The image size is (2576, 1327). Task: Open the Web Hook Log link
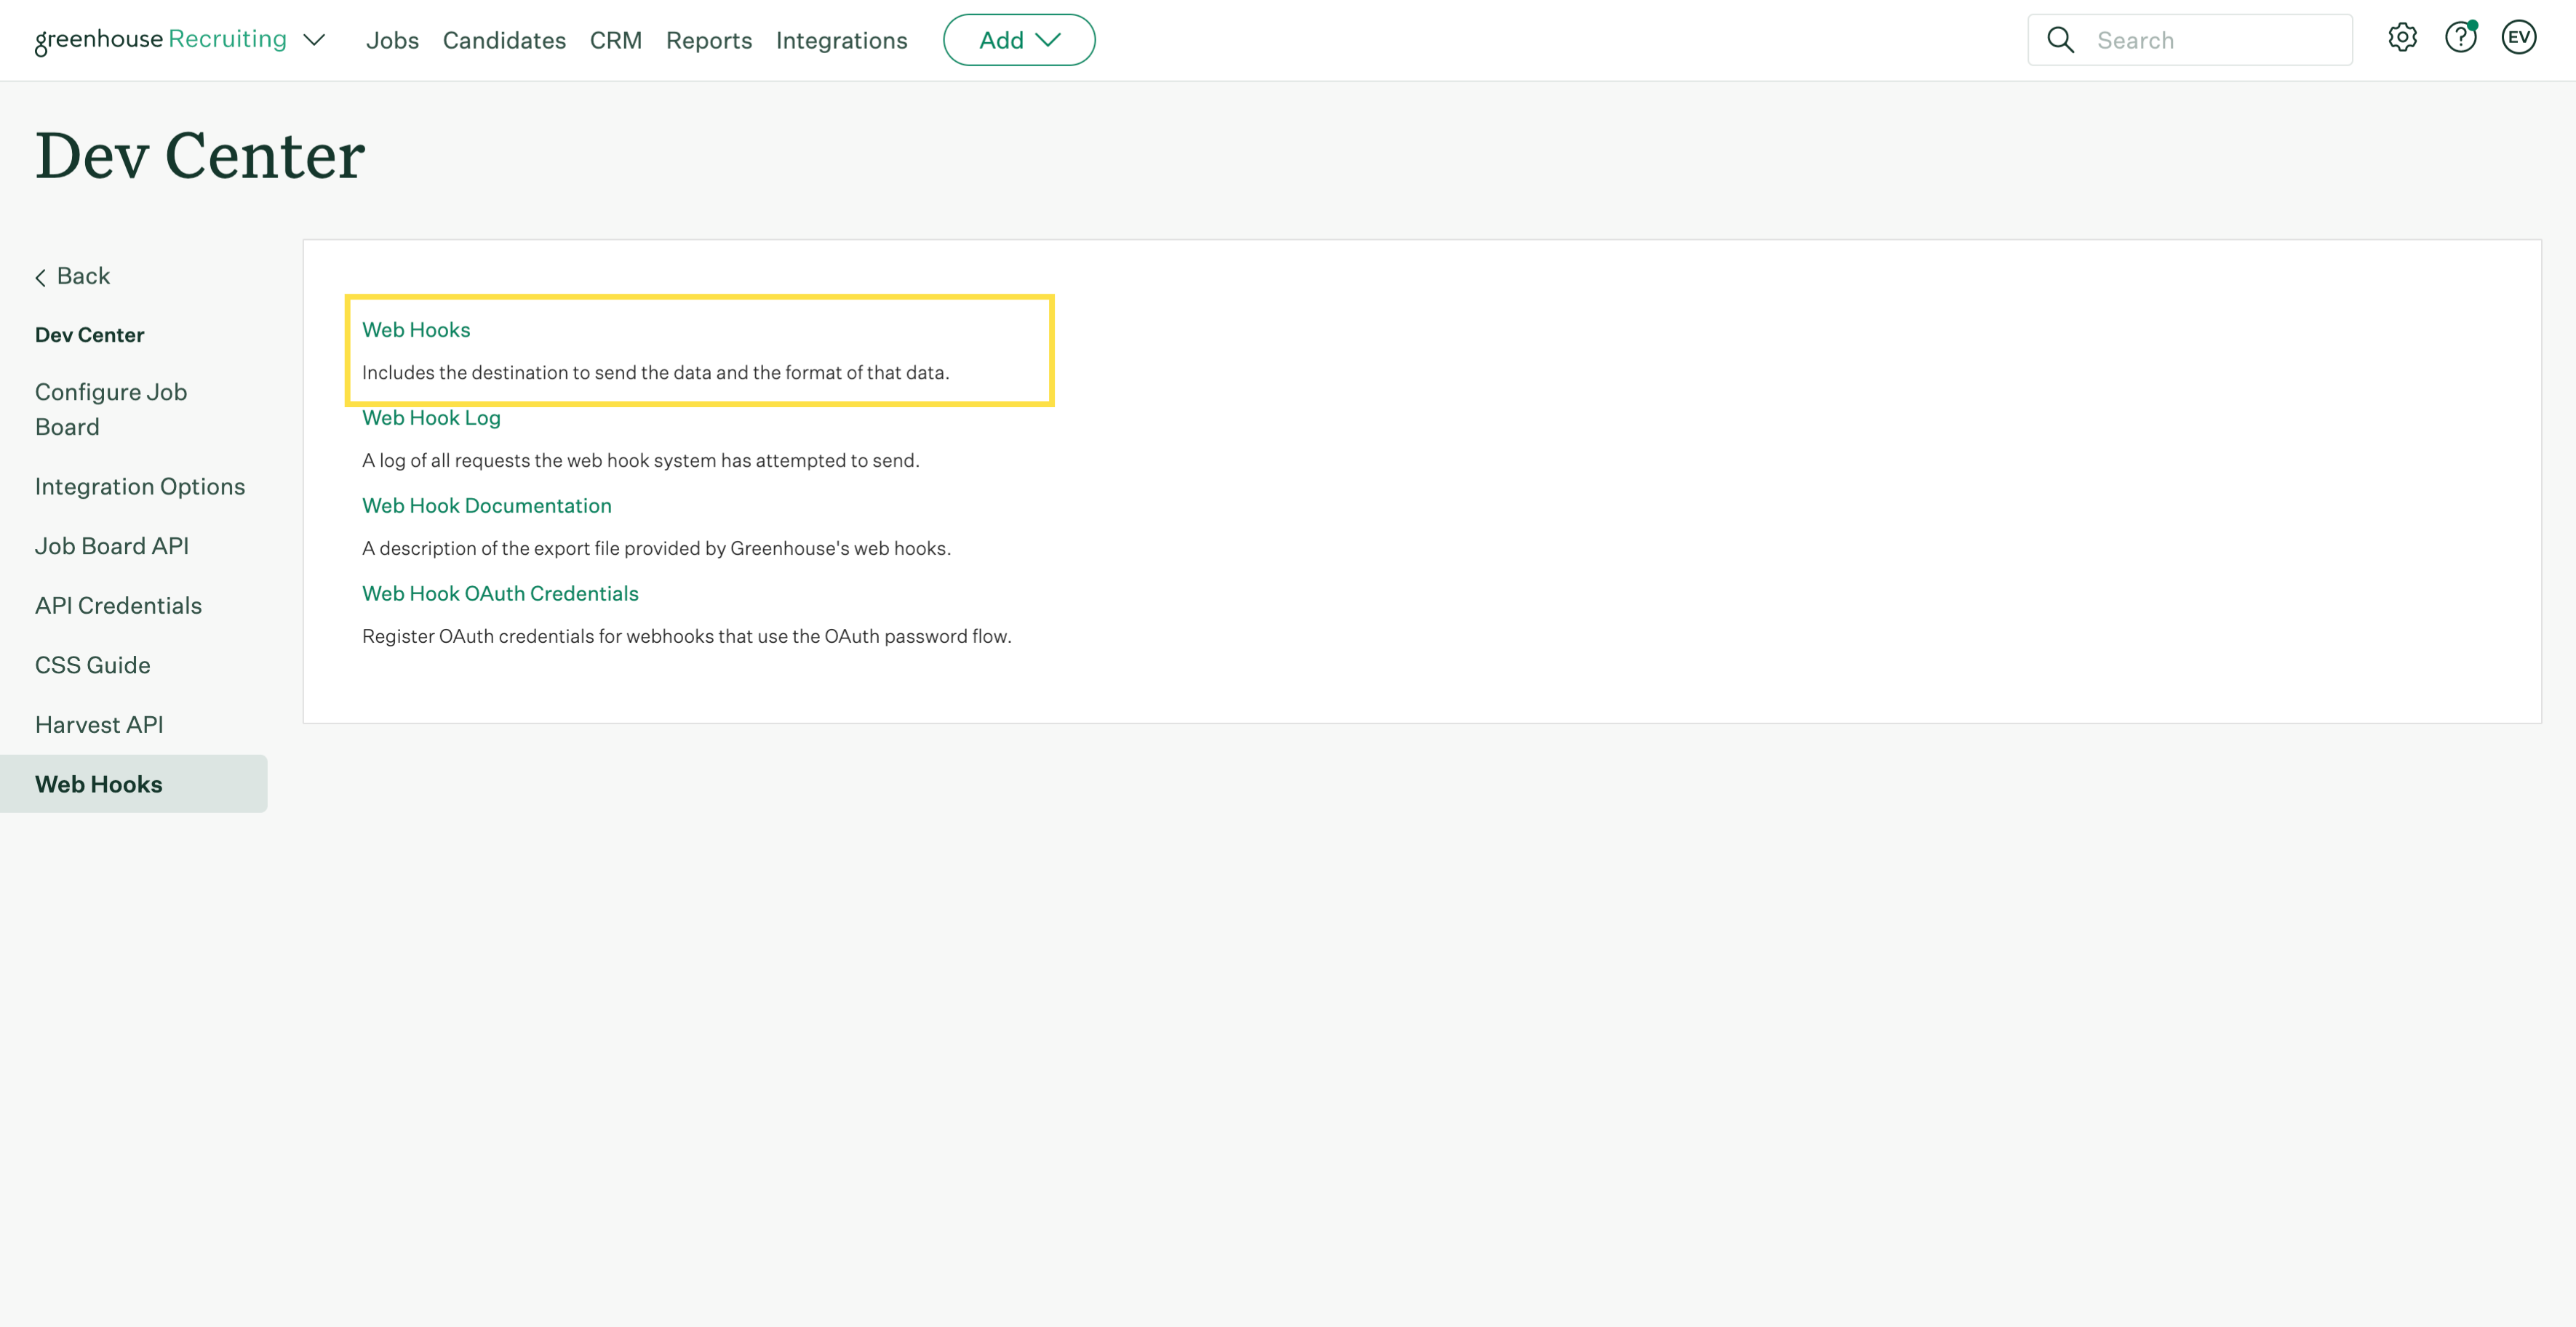coord(431,417)
